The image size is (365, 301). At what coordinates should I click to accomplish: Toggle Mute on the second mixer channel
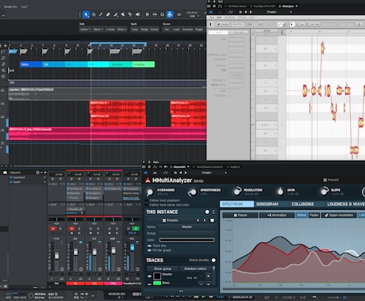pyautogui.click(x=71, y=229)
